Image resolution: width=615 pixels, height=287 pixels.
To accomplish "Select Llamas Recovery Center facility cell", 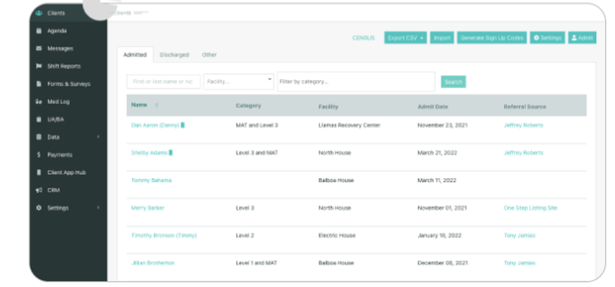I will point(349,125).
